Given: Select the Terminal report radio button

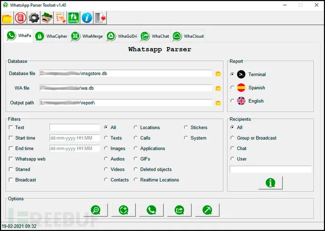Looking at the screenshot, I should point(232,74).
